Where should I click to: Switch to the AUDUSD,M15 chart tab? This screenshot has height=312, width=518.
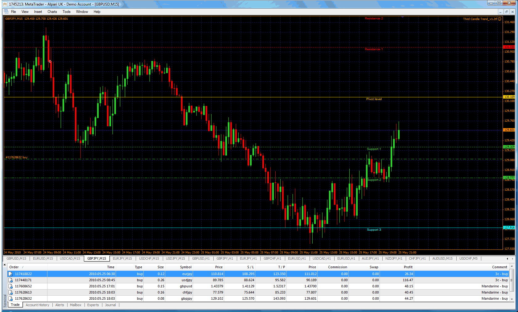[x=442, y=258]
